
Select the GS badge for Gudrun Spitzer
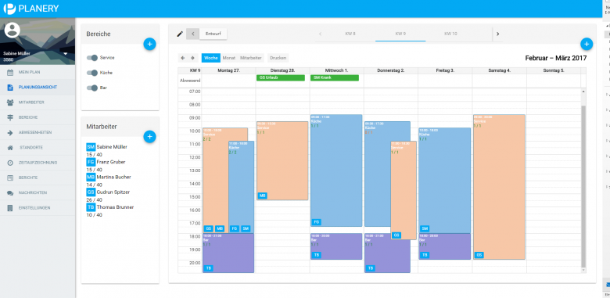91,192
